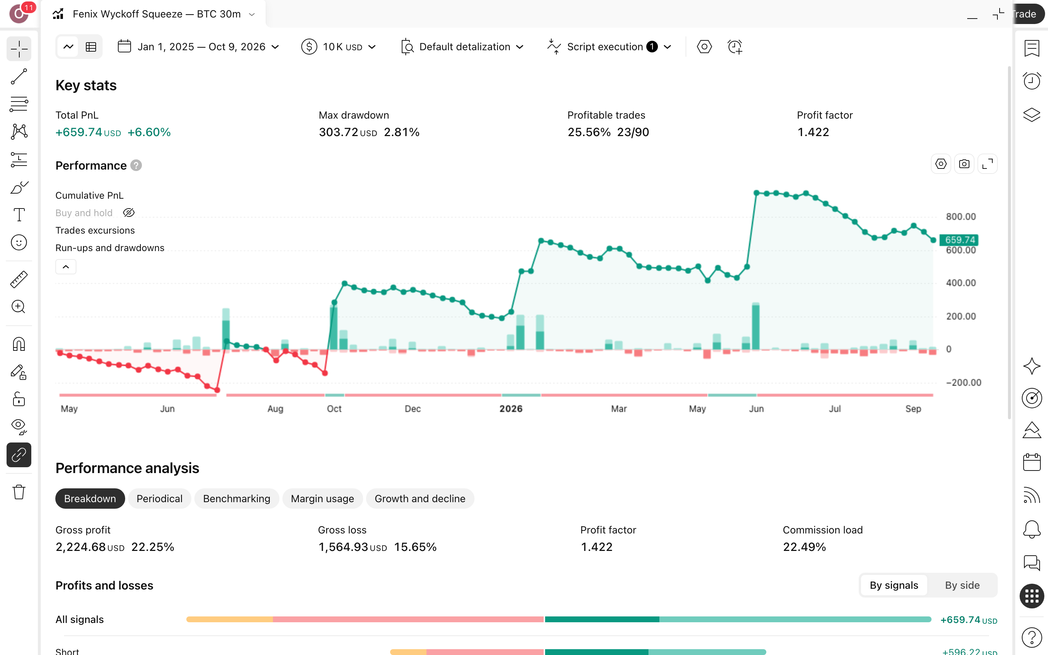
Task: Select the ruler measure tool
Action: coord(19,279)
